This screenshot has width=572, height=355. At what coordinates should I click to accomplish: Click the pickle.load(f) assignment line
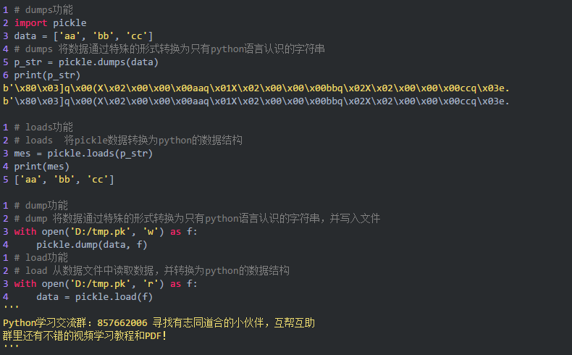pos(94,297)
